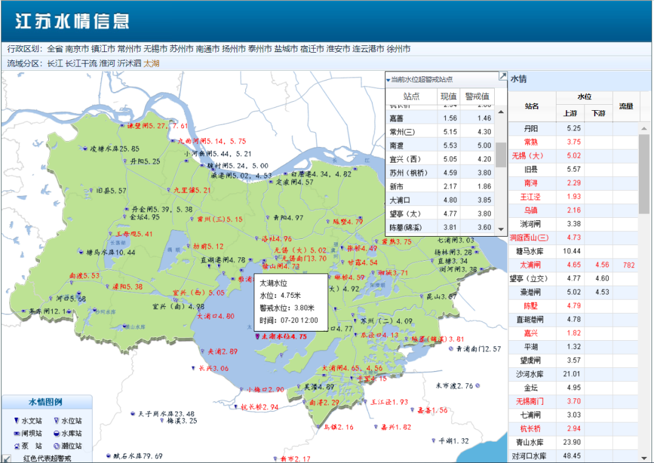The image size is (654, 463).
Task: Select the 太浦闸 row in the 水情 table
Action: tap(531, 265)
